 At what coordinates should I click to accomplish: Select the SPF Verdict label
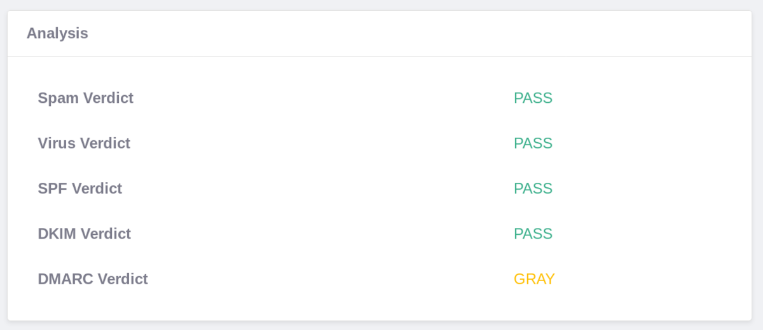[79, 188]
